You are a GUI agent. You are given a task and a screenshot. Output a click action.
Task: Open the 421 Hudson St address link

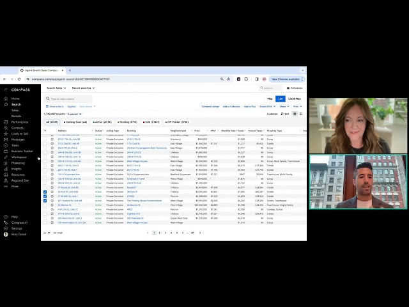pyautogui.click(x=70, y=201)
